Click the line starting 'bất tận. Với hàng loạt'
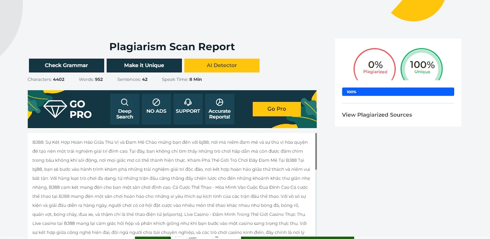 click(171, 178)
